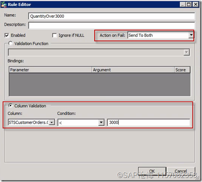Viewport: 202px width, 182px height.
Task: Check the Ignore if NULL checkbox
Action: coord(55,35)
